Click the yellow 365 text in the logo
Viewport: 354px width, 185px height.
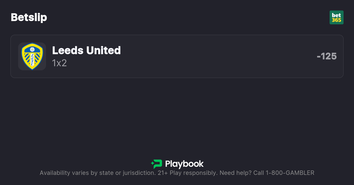[x=336, y=20]
